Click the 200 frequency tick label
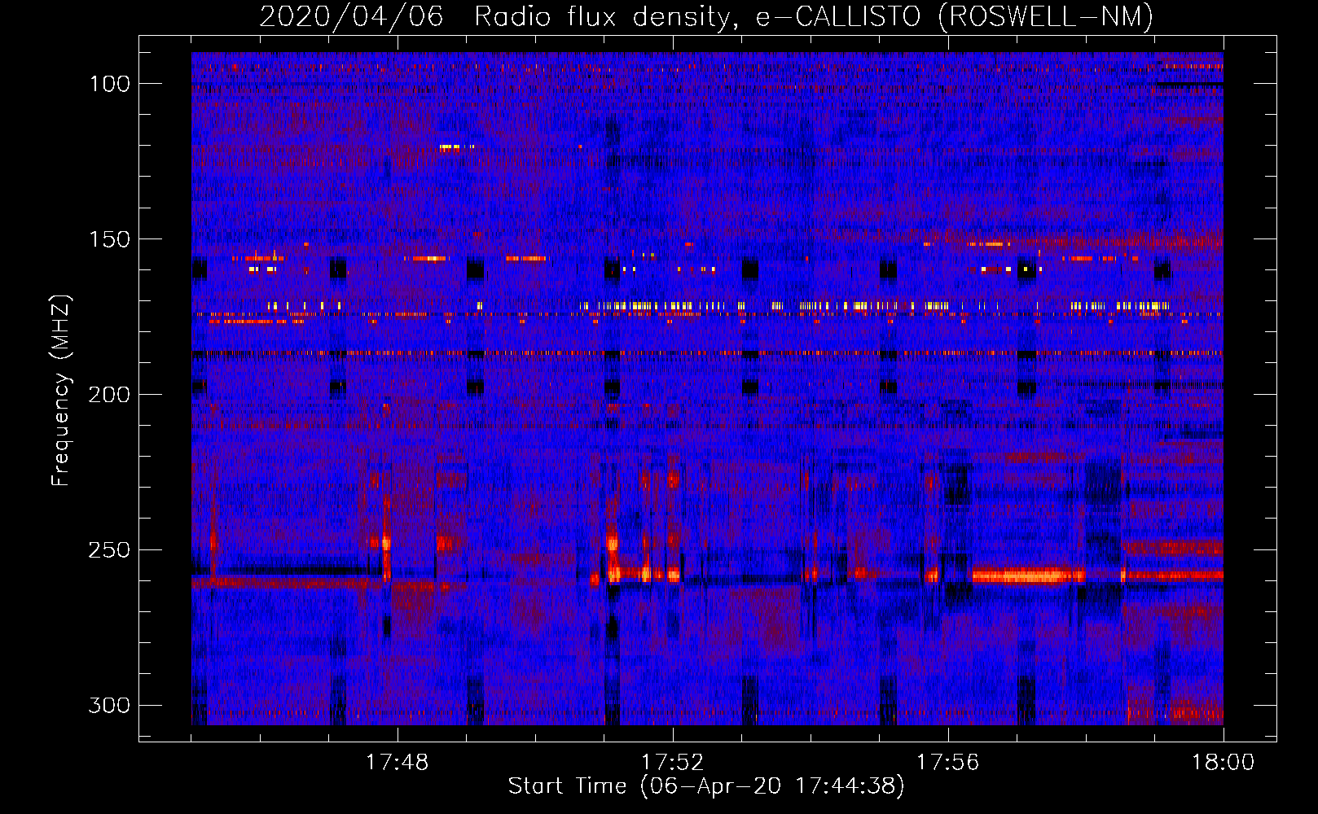The image size is (1318, 814). pyautogui.click(x=109, y=395)
